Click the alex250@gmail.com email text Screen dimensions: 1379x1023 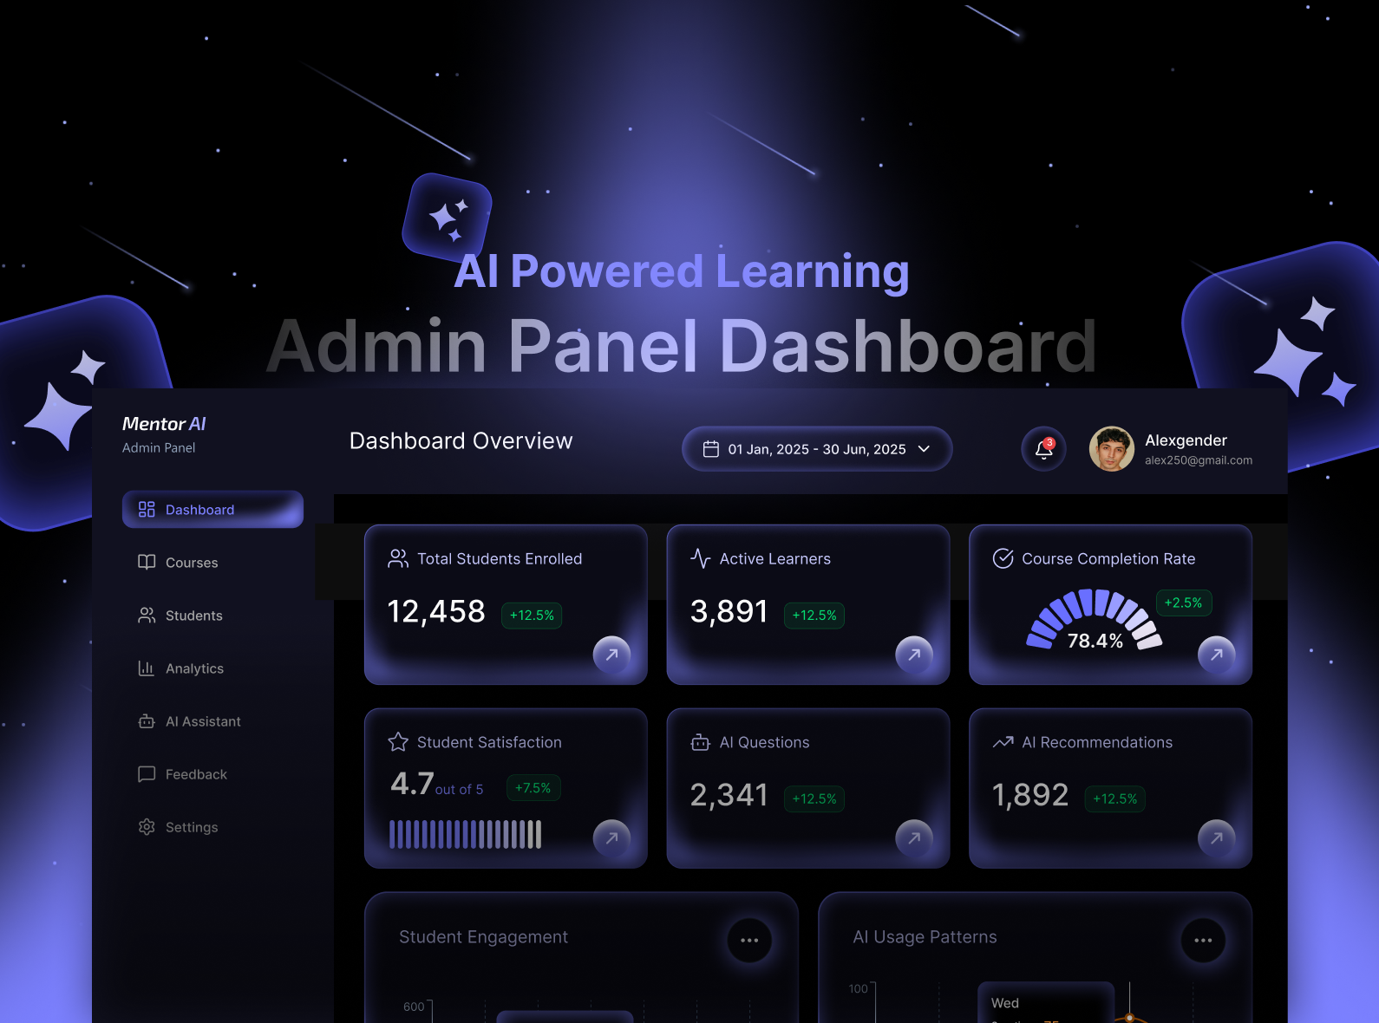[1199, 460]
